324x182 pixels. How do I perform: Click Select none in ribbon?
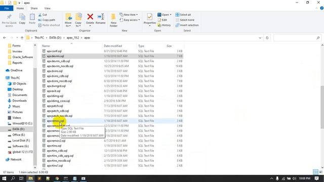tap(185, 20)
